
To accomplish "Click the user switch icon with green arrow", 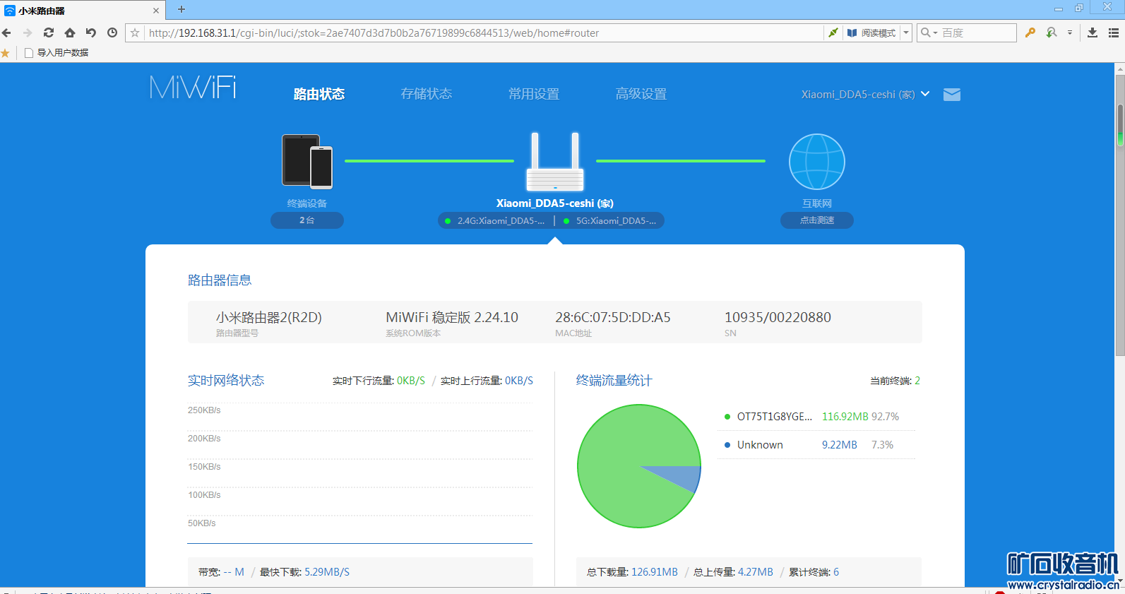I will coord(1052,32).
